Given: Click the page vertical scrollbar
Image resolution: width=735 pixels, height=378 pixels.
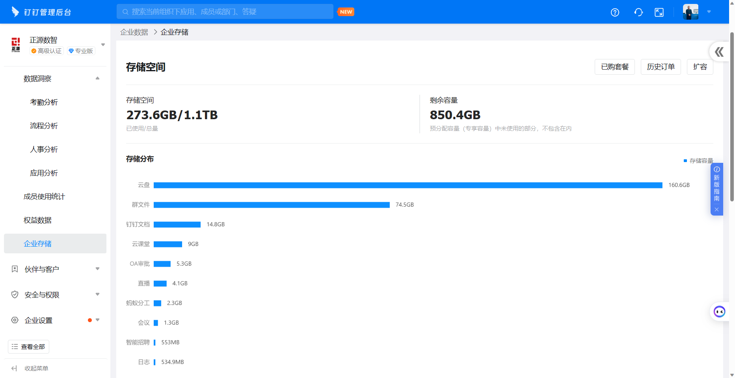Looking at the screenshot, I should tap(732, 117).
